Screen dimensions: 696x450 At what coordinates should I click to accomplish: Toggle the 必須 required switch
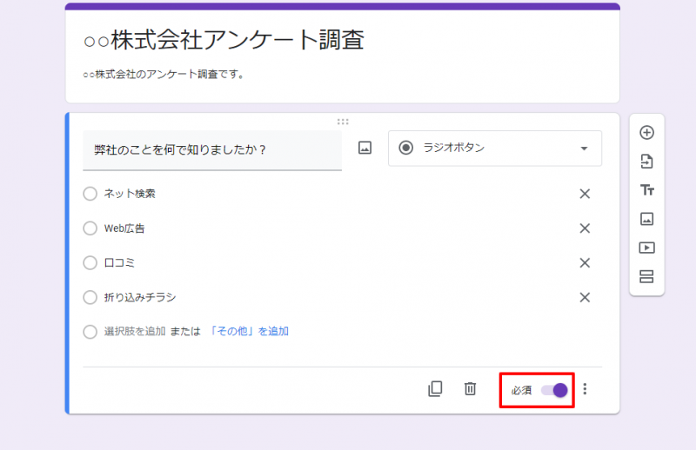point(554,390)
